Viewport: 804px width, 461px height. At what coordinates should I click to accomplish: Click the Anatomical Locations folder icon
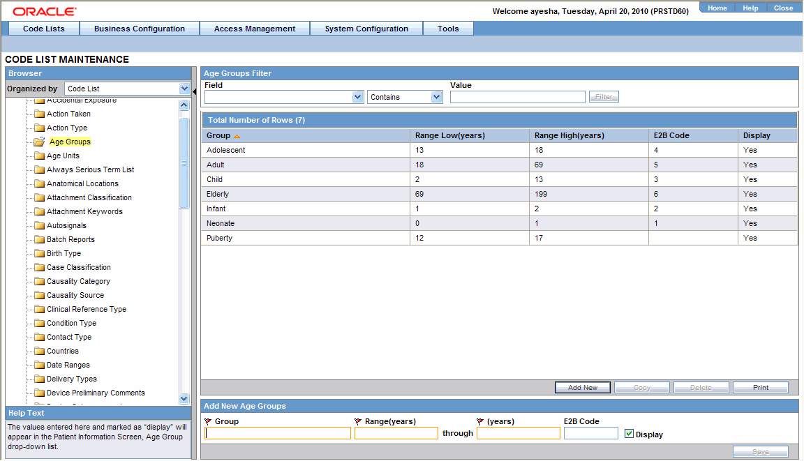[x=40, y=183]
